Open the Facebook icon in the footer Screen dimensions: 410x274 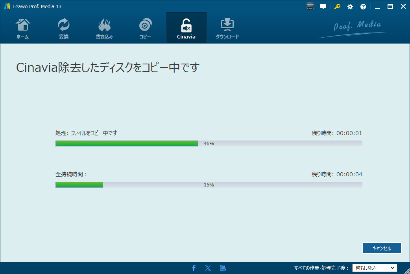(x=194, y=268)
